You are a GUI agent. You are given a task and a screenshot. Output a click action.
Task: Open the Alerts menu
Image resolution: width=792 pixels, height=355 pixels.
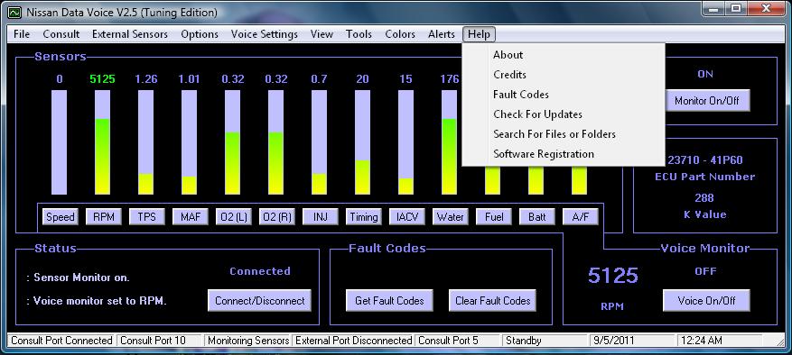tap(442, 34)
